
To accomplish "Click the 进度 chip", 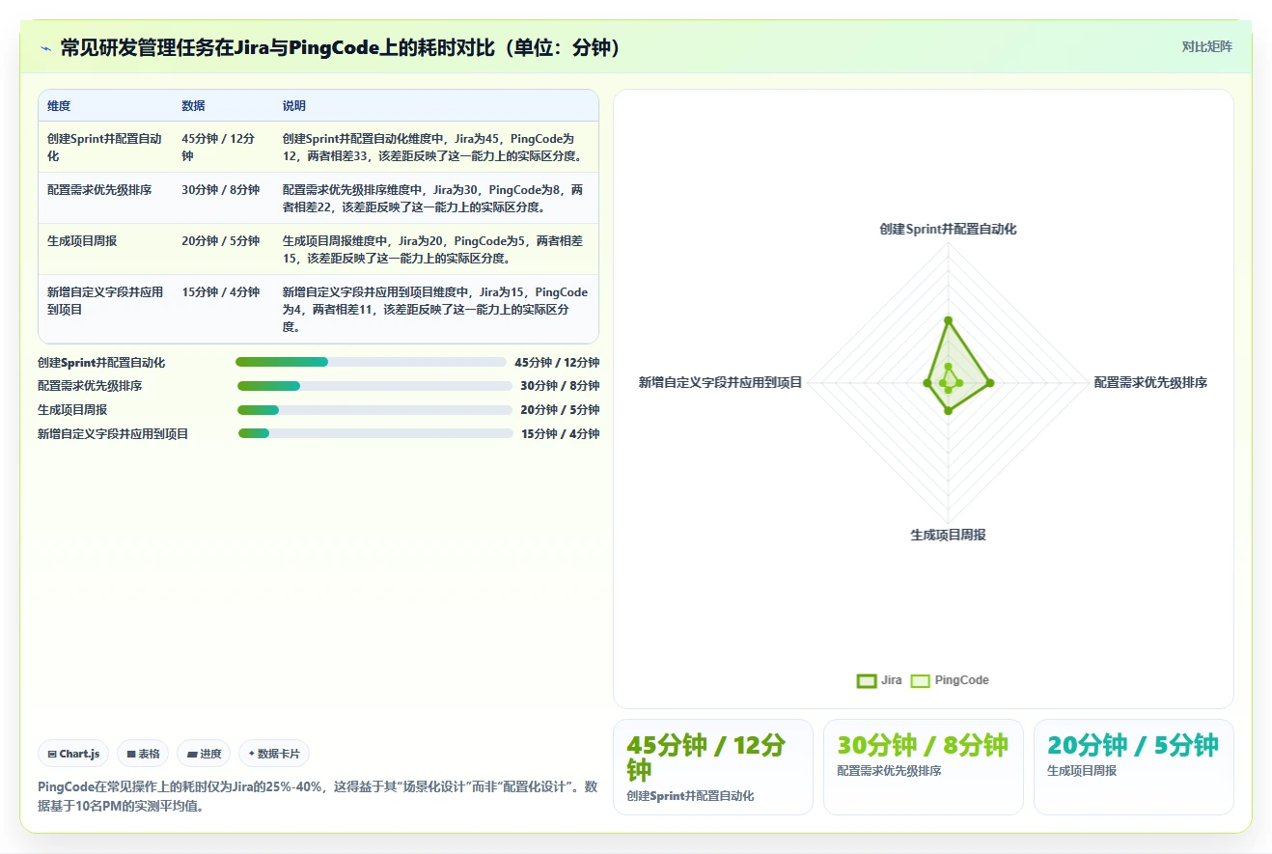I will [204, 754].
